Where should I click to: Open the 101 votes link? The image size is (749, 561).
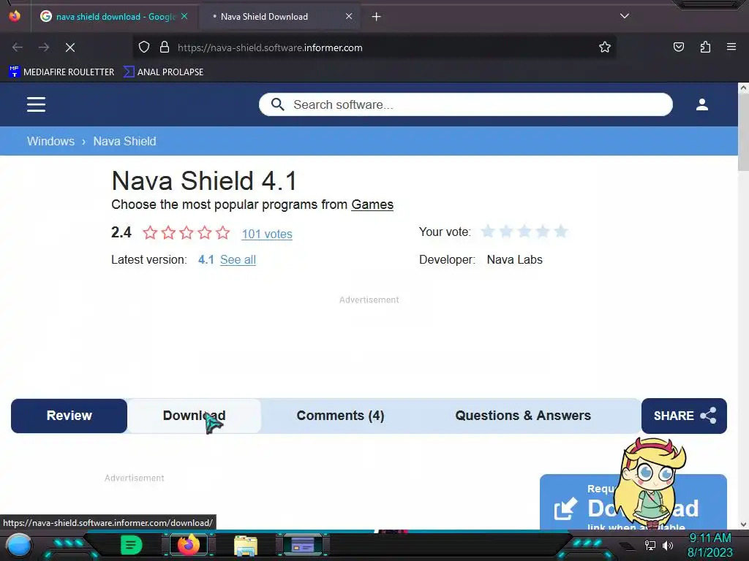click(x=266, y=234)
